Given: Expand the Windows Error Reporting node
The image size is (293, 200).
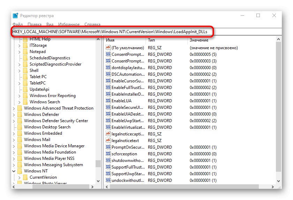Looking at the screenshot, I should pyautogui.click(x=20, y=96).
